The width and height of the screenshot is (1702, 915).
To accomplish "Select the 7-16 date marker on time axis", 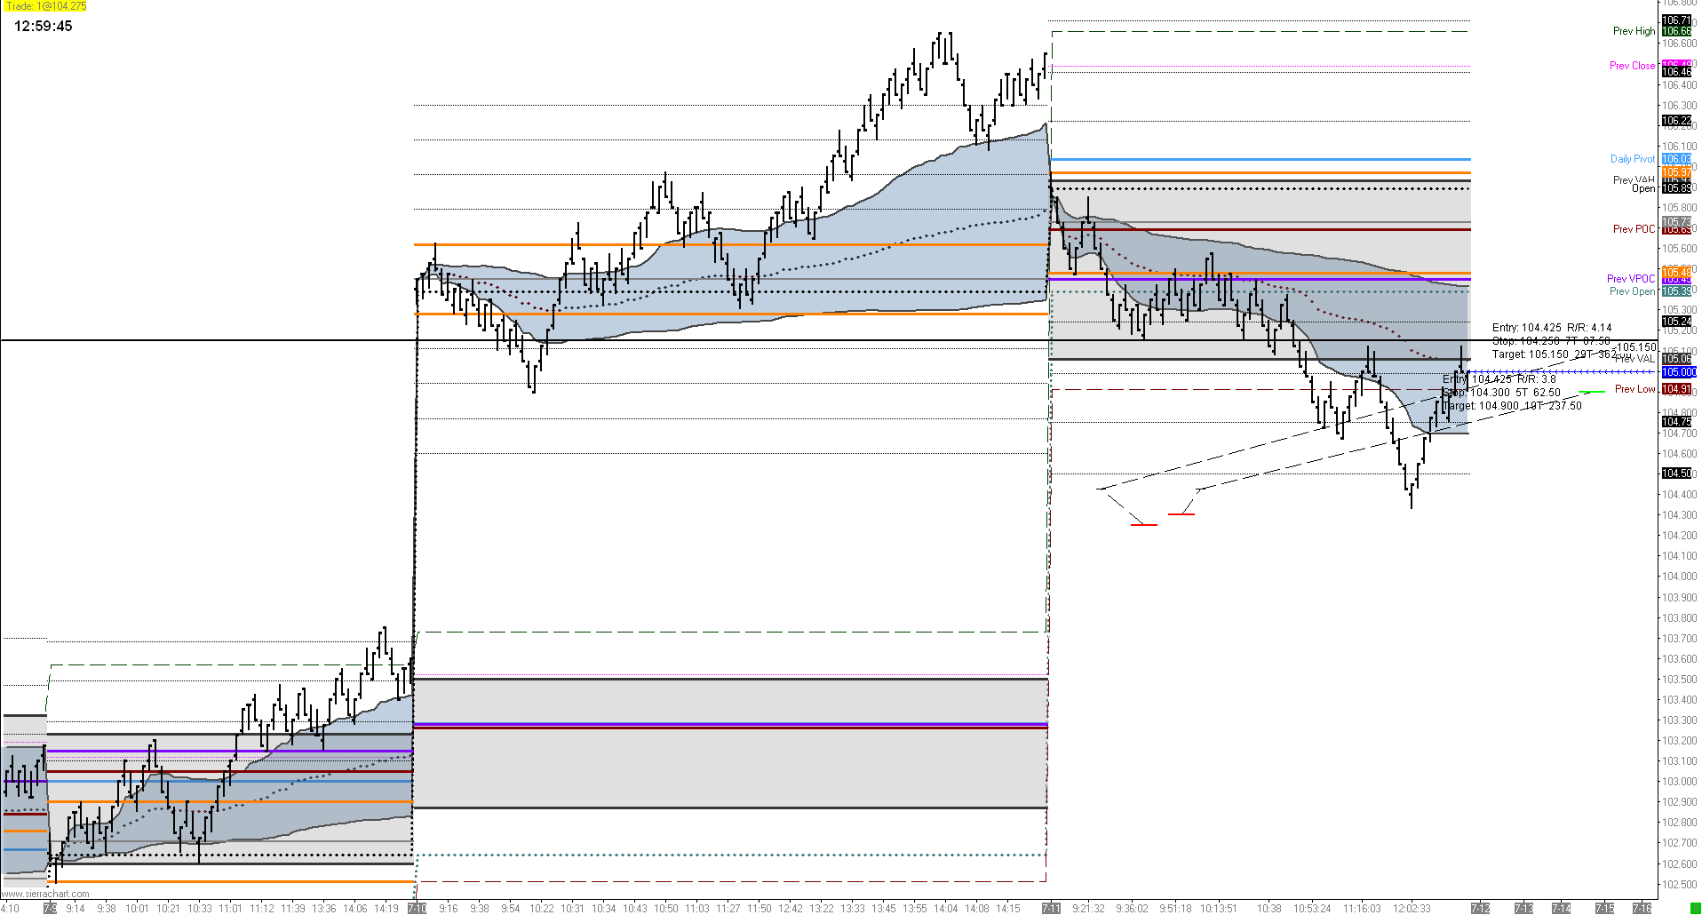I will tap(1642, 909).
